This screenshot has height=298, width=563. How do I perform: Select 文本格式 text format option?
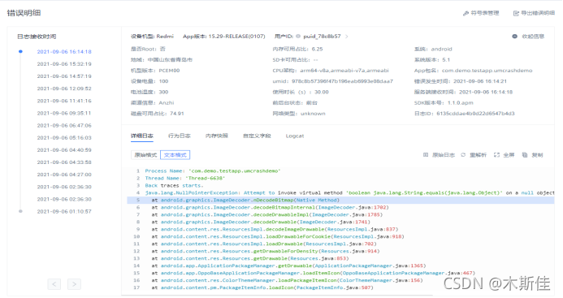tap(175, 155)
